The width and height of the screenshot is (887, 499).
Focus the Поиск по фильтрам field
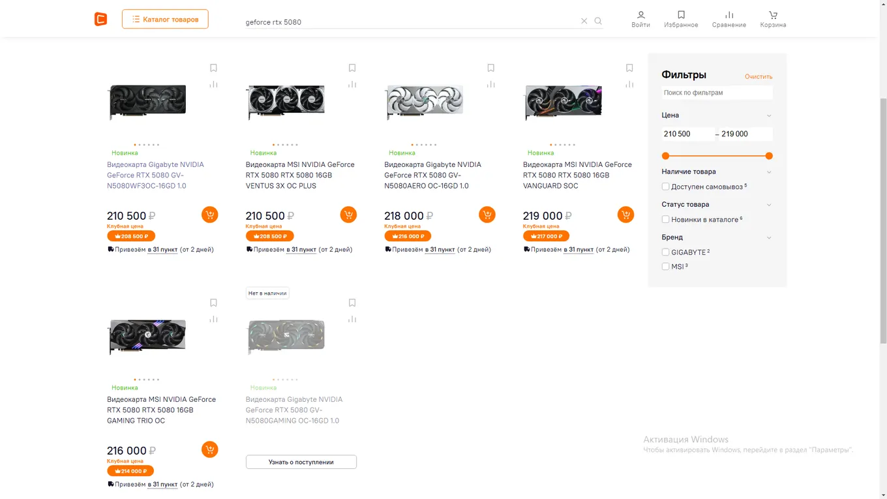[x=717, y=93]
